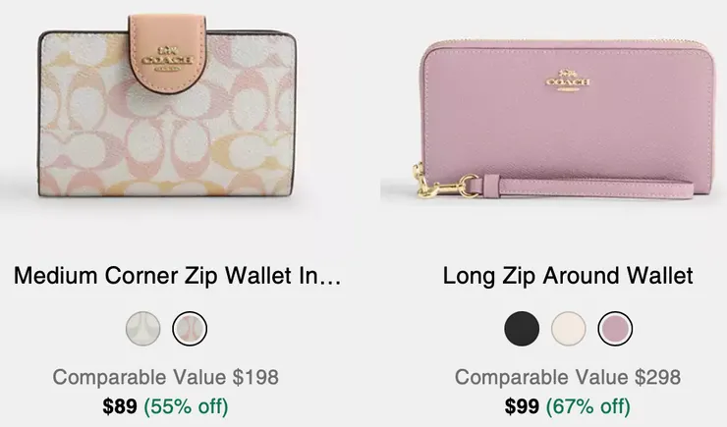
Task: Click the 67% off discount label
Action: coord(587,405)
